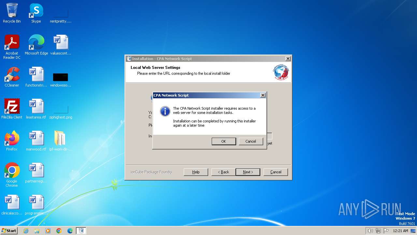
Task: Click the CPA Network Script globe logo
Action: 281,72
